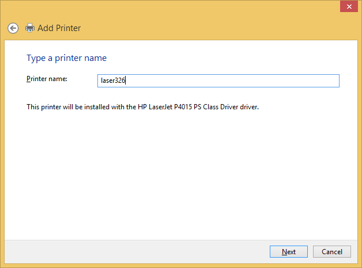The height and width of the screenshot is (268, 362).
Task: Click the underlined N in Next
Action: point(284,252)
